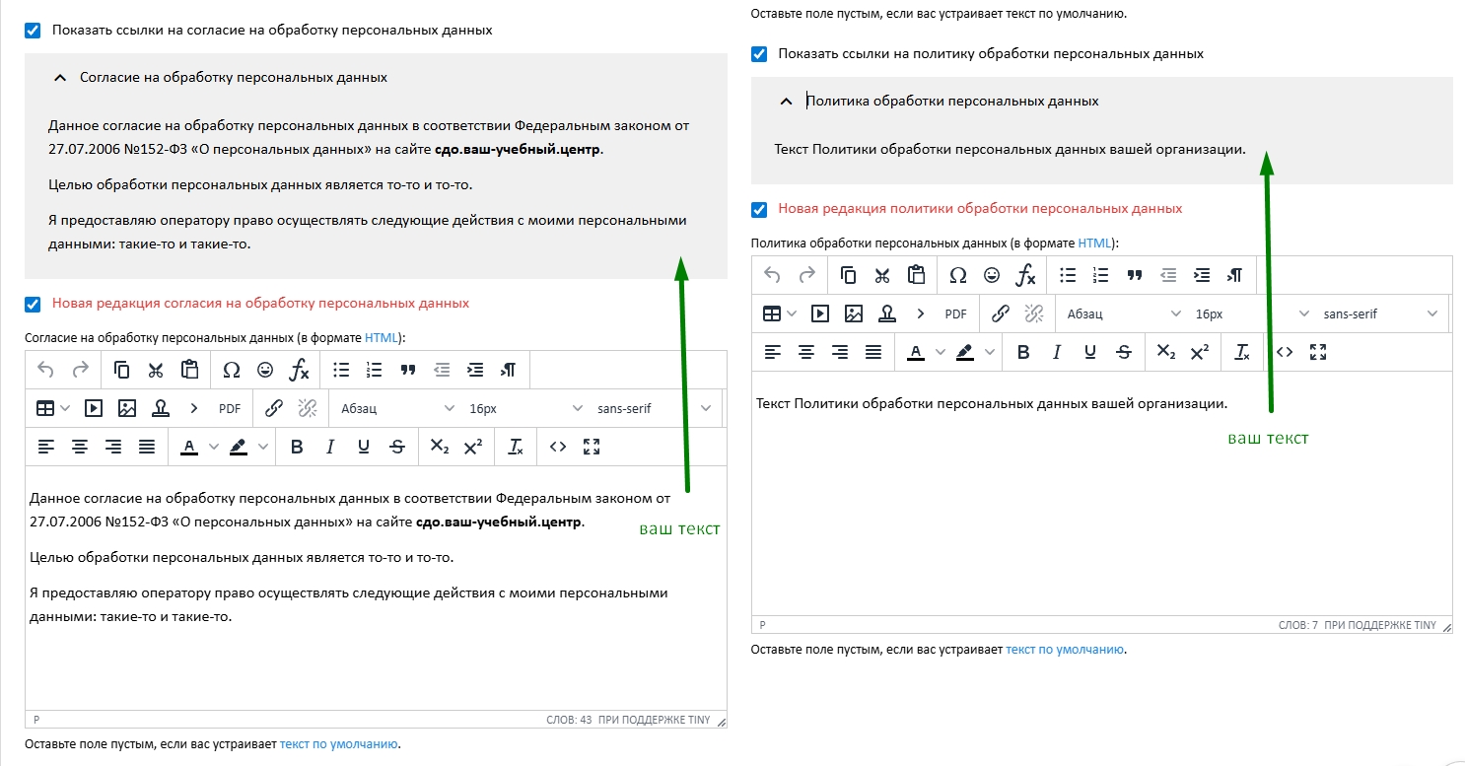
Task: Click the Cut scissors icon in the consent editor
Action: (x=156, y=370)
